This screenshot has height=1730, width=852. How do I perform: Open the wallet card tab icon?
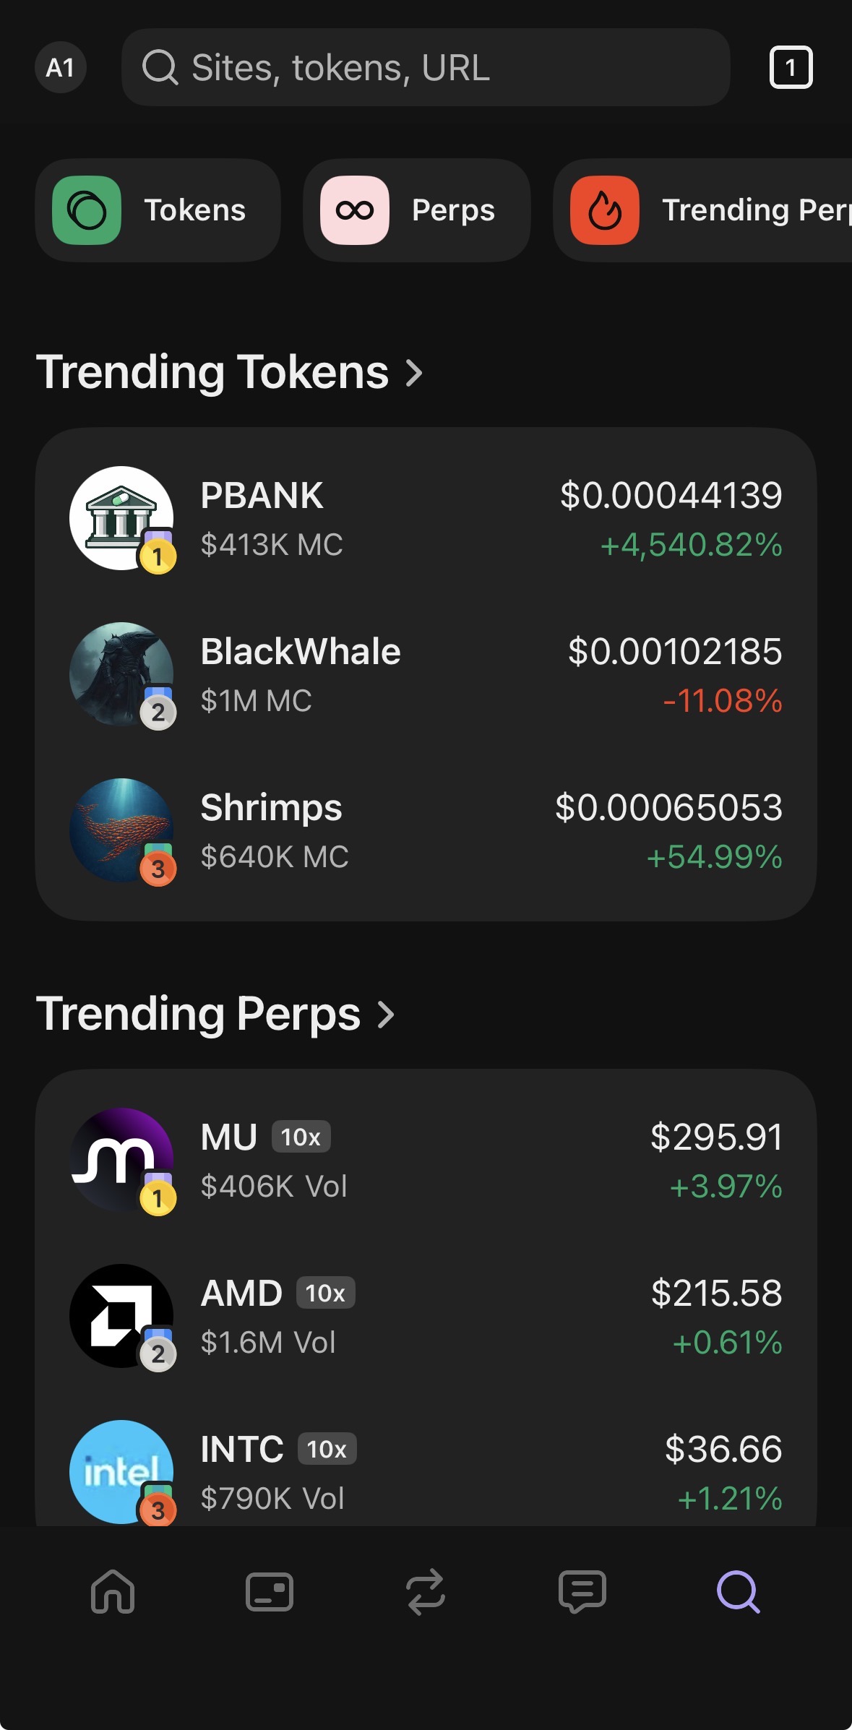click(269, 1591)
